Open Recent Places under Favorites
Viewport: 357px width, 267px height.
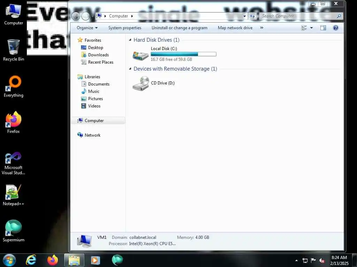(101, 62)
